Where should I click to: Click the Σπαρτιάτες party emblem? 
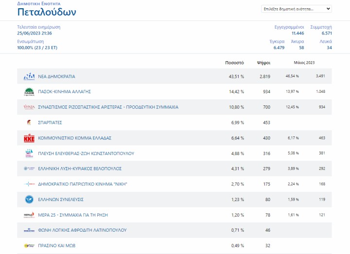(29, 122)
